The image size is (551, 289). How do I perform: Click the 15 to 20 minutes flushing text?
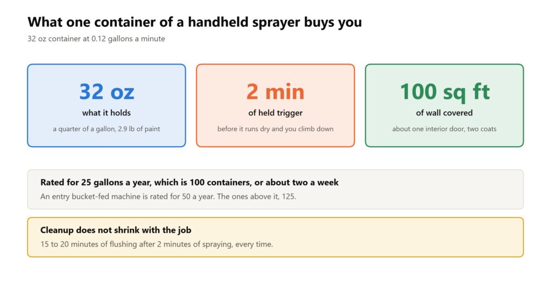point(157,244)
